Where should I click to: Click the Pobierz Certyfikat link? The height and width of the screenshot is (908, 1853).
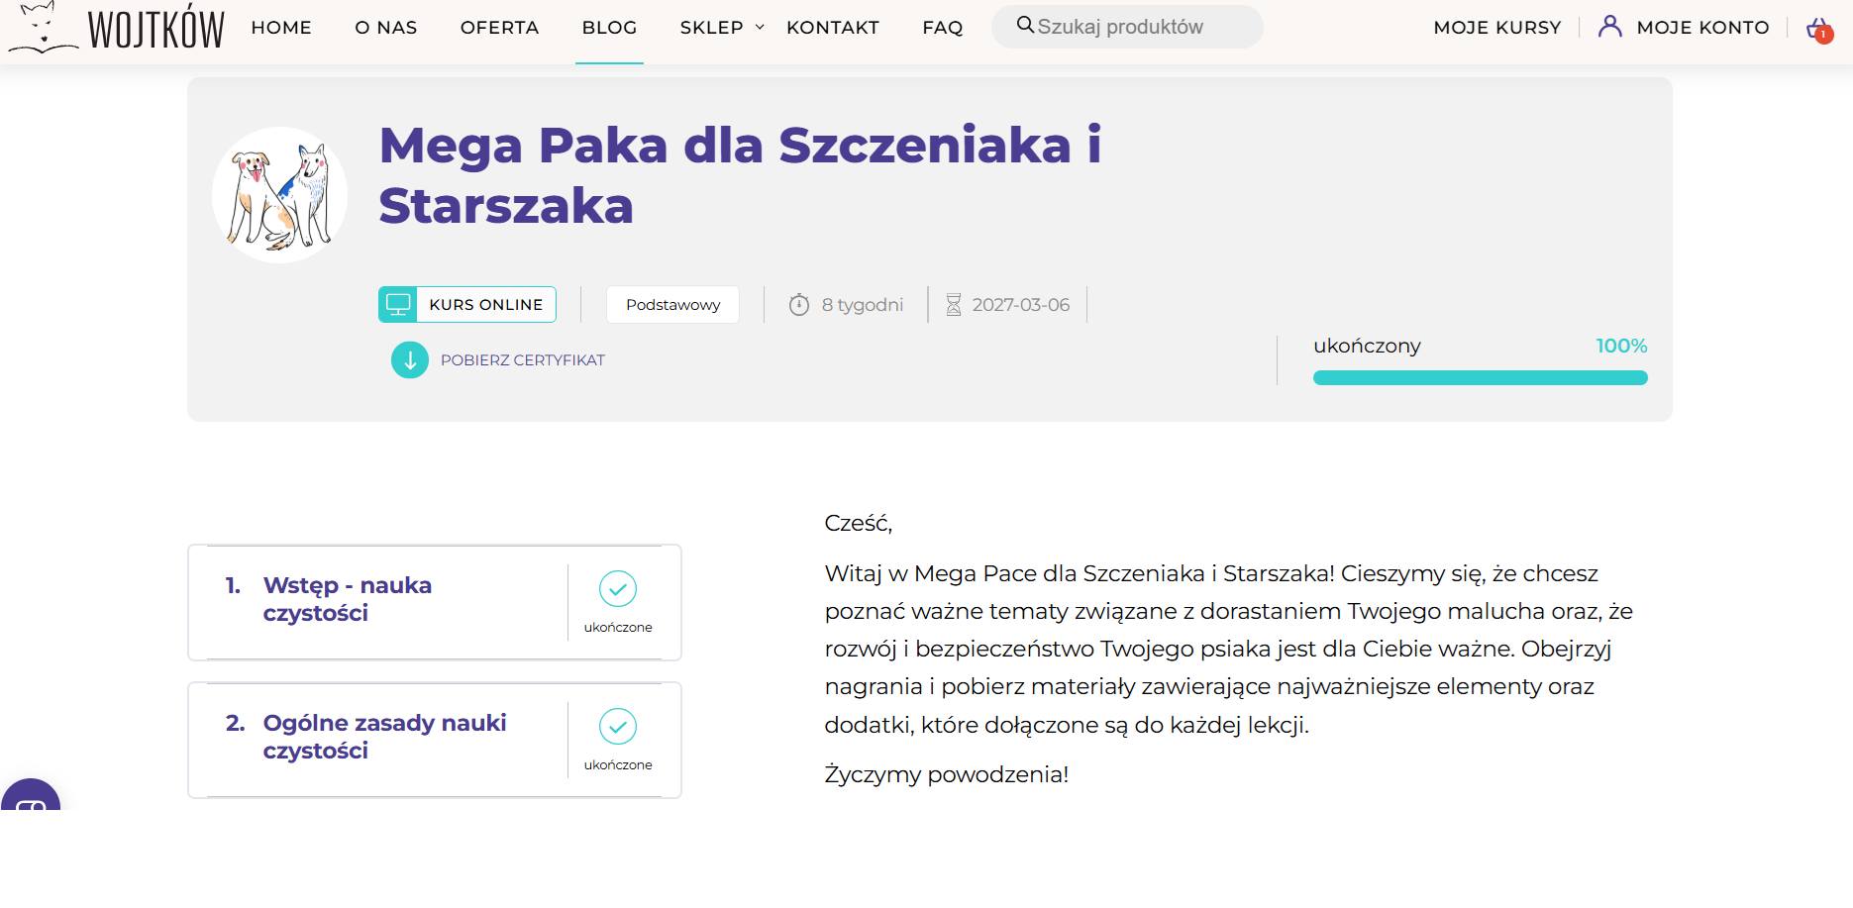(522, 360)
